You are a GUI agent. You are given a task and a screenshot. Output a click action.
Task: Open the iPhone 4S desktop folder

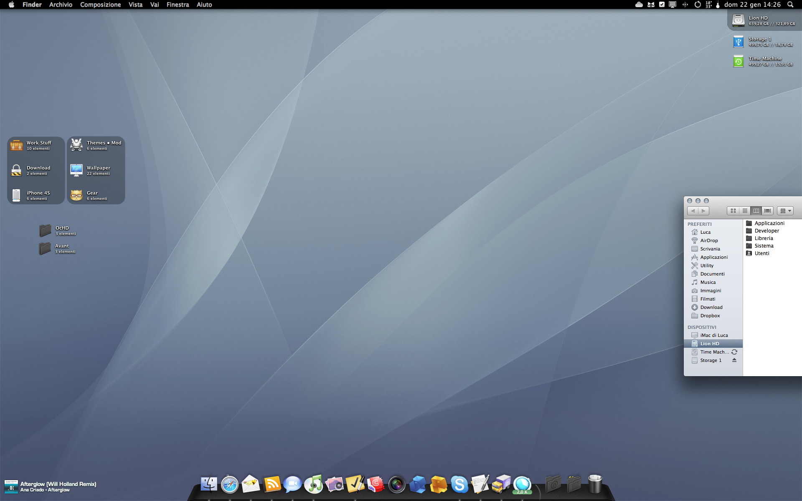point(30,195)
